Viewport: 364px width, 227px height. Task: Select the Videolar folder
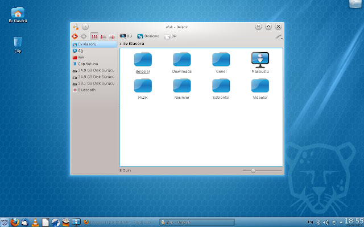pos(260,89)
